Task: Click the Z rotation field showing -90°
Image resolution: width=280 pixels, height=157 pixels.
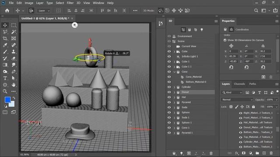Action: pos(248,61)
